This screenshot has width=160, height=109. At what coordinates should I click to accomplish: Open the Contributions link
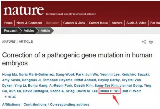(35, 104)
